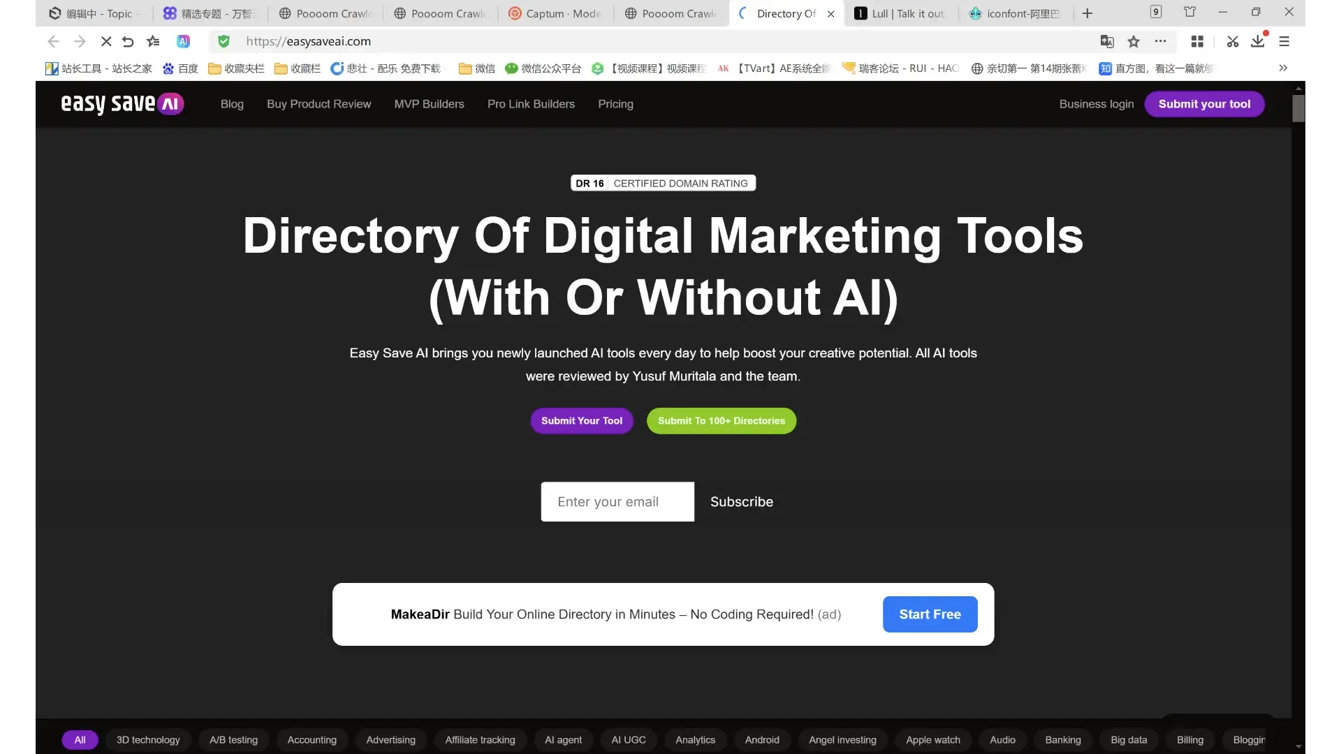Close the Directory Of tab
Viewport: 1341px width, 754px height.
[830, 14]
